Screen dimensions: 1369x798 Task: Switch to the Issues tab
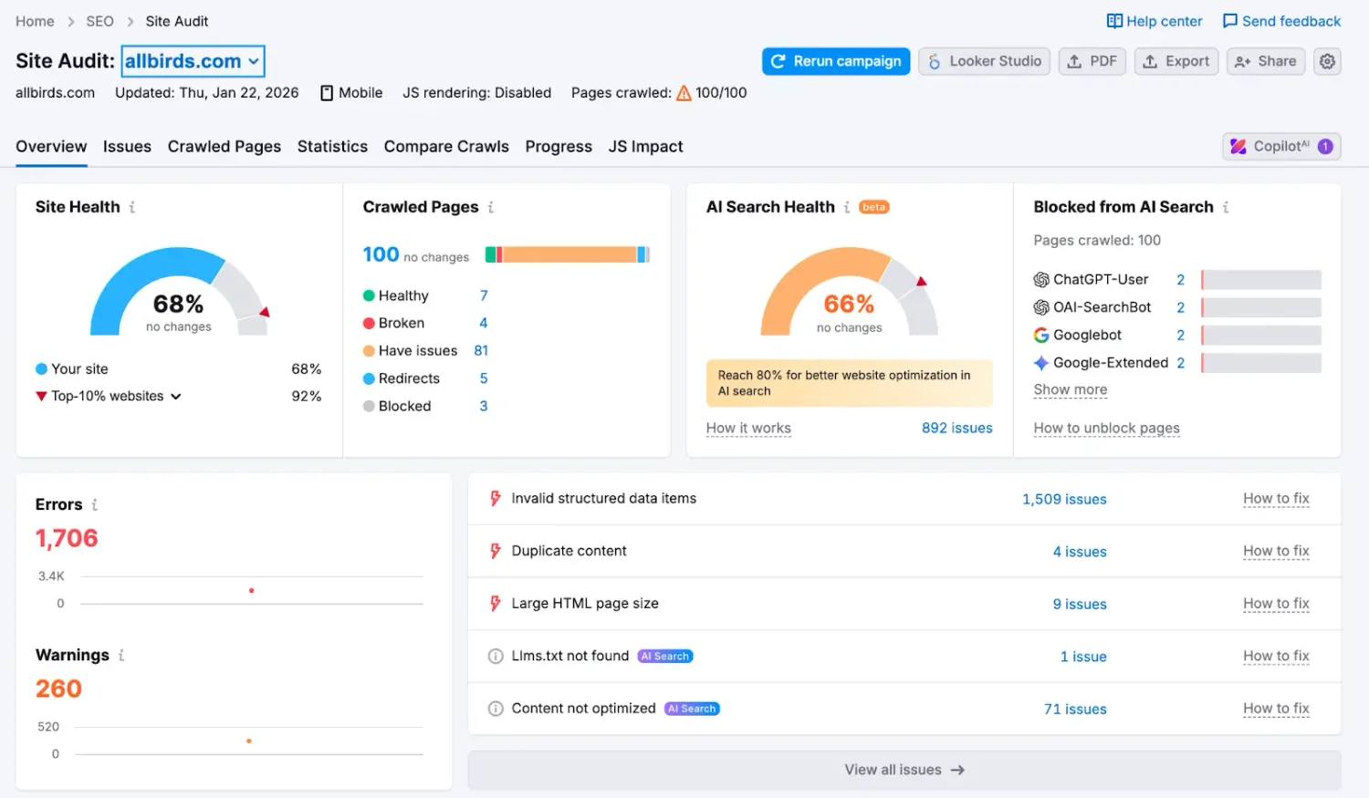coord(127,146)
